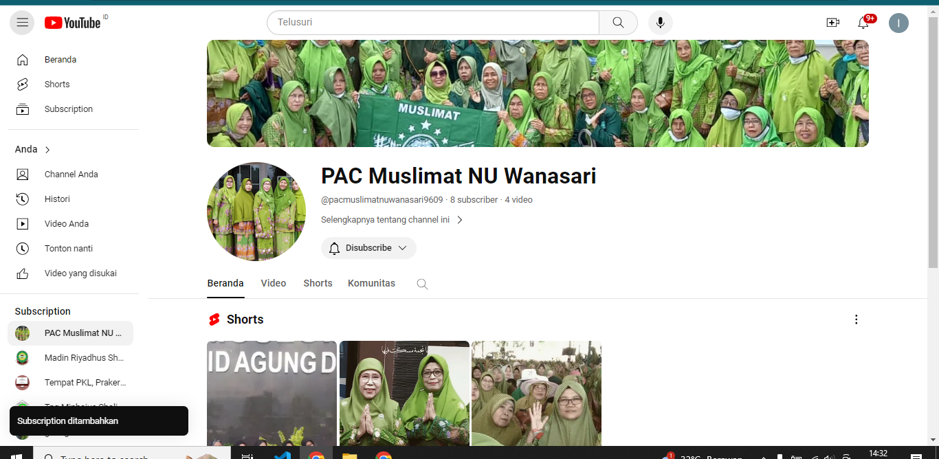Select PAC Muslimat NU subscription entry
The height and width of the screenshot is (459, 939).
pos(70,333)
